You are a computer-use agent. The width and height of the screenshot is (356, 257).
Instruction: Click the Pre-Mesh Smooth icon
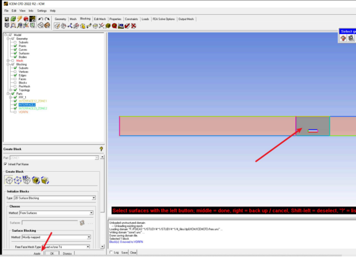coord(121,26)
